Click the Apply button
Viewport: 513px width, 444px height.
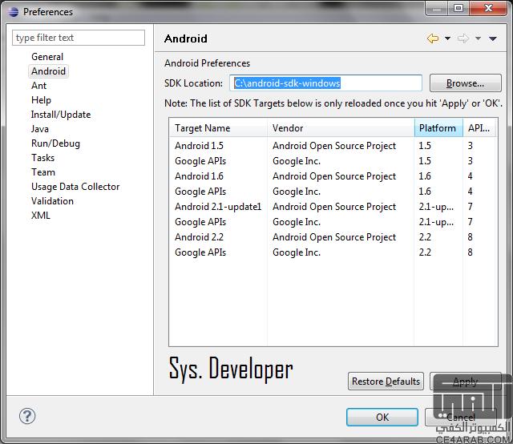(465, 381)
